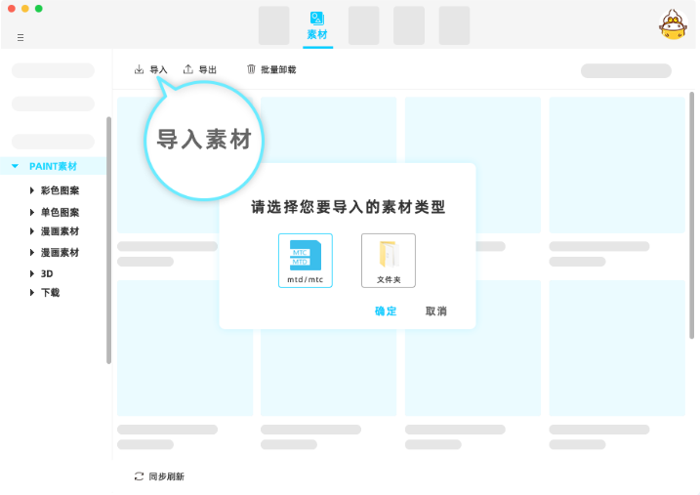Choose the mtd/mtc file type option
This screenshot has height=495, width=700.
click(x=306, y=261)
